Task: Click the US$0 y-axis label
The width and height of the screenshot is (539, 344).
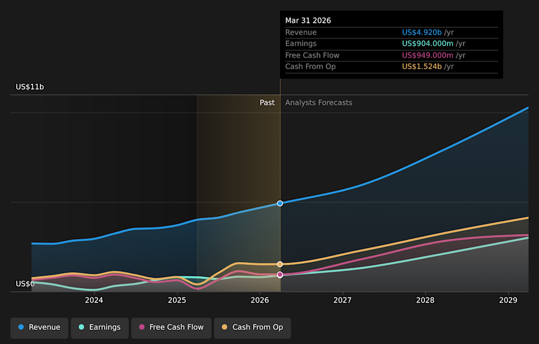Action: tap(25, 284)
